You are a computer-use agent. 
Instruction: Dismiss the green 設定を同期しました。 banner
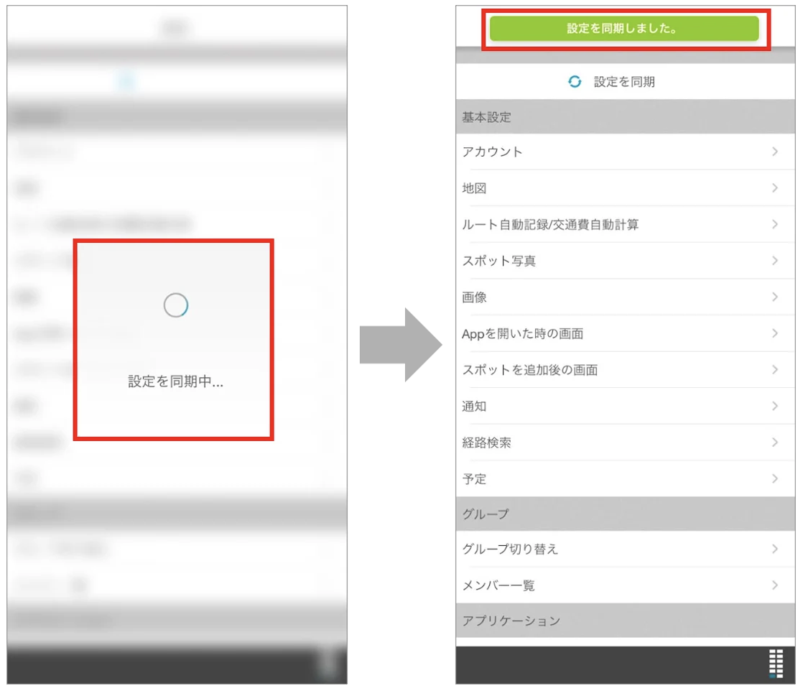(x=624, y=28)
